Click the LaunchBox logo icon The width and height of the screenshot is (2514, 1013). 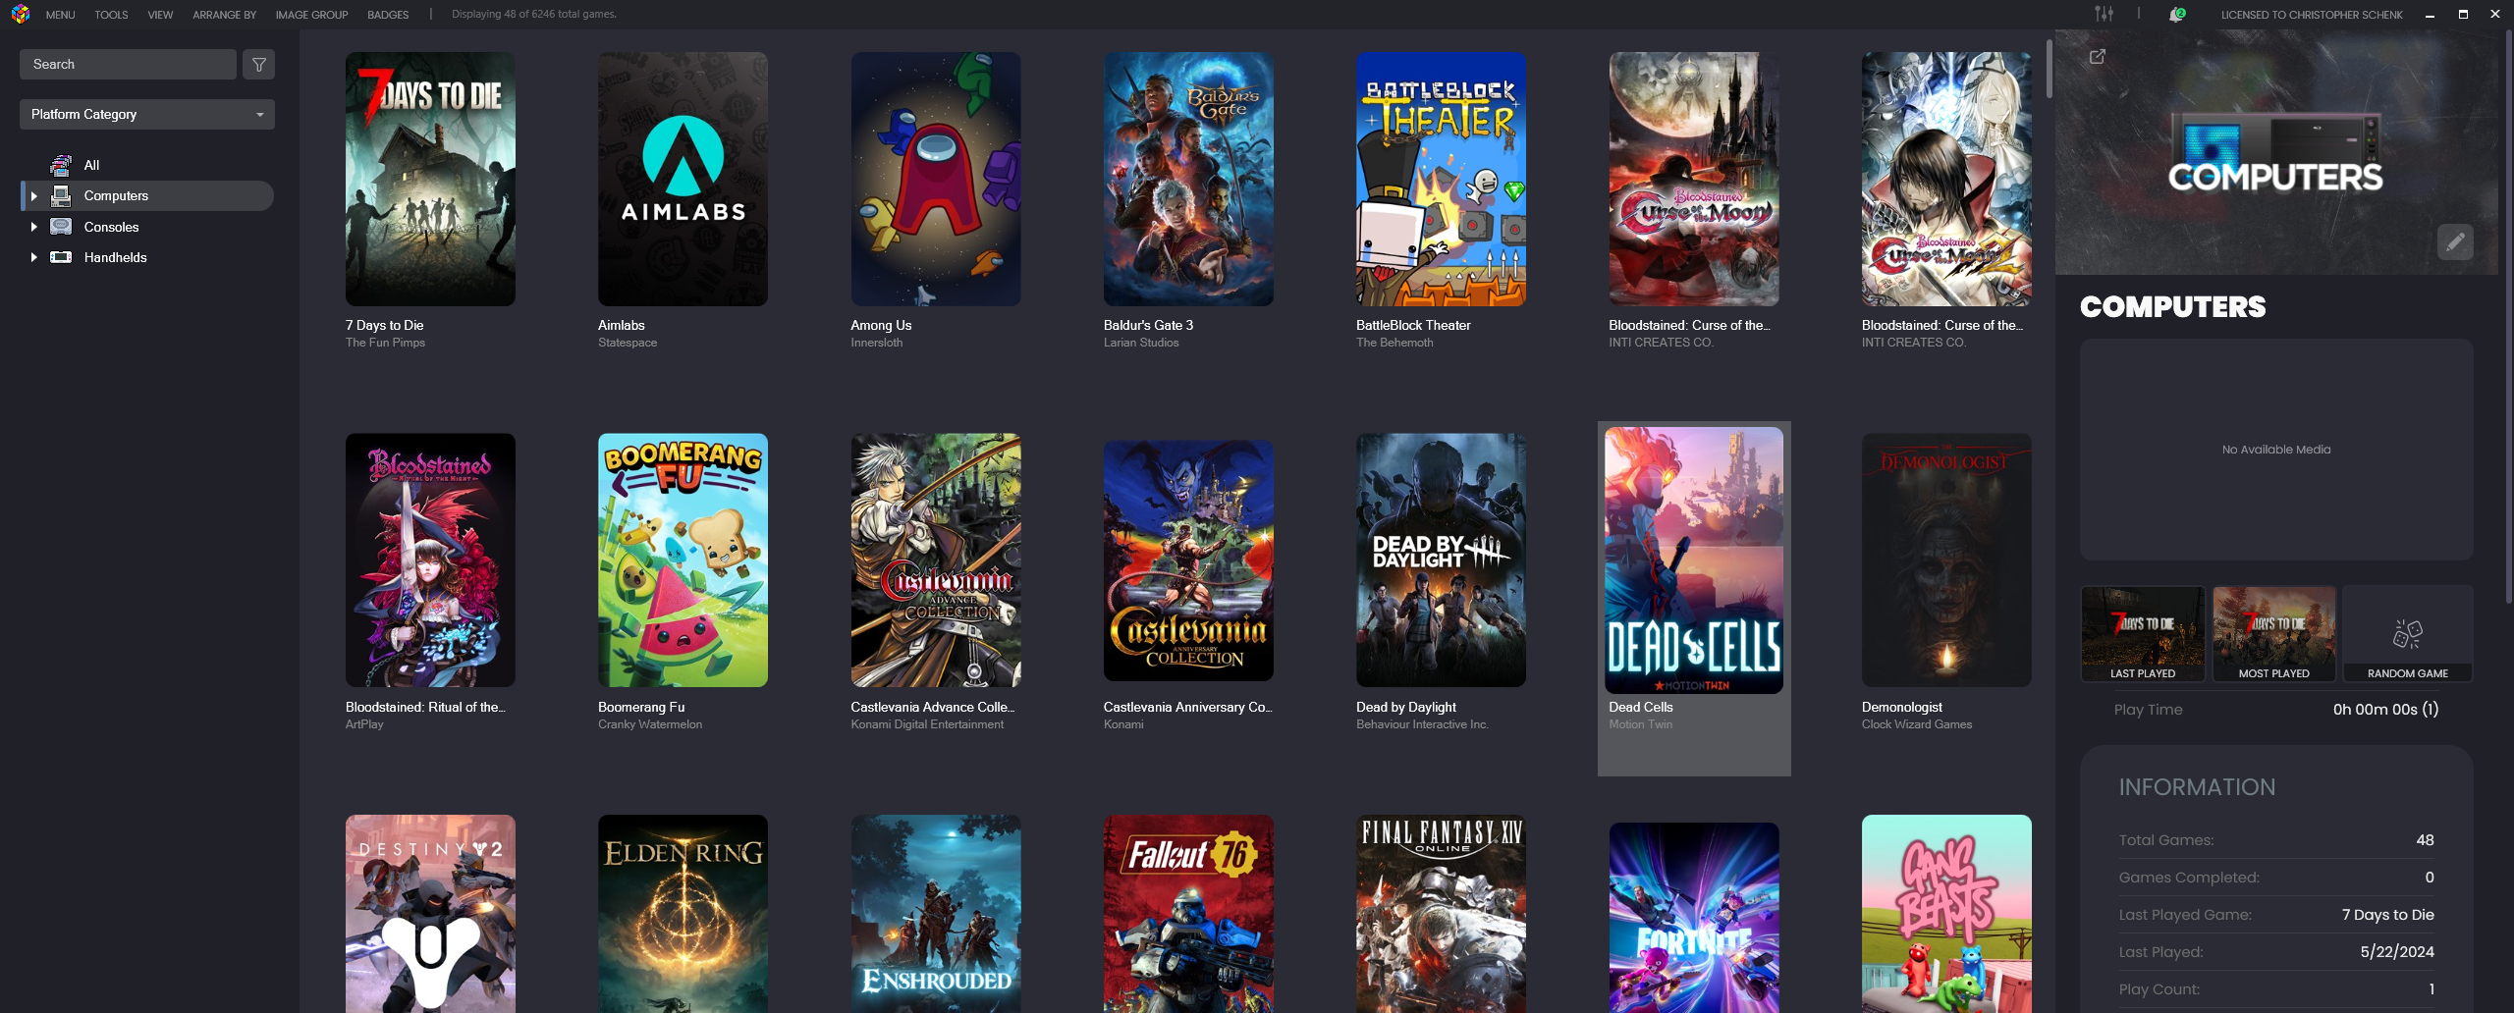(21, 14)
